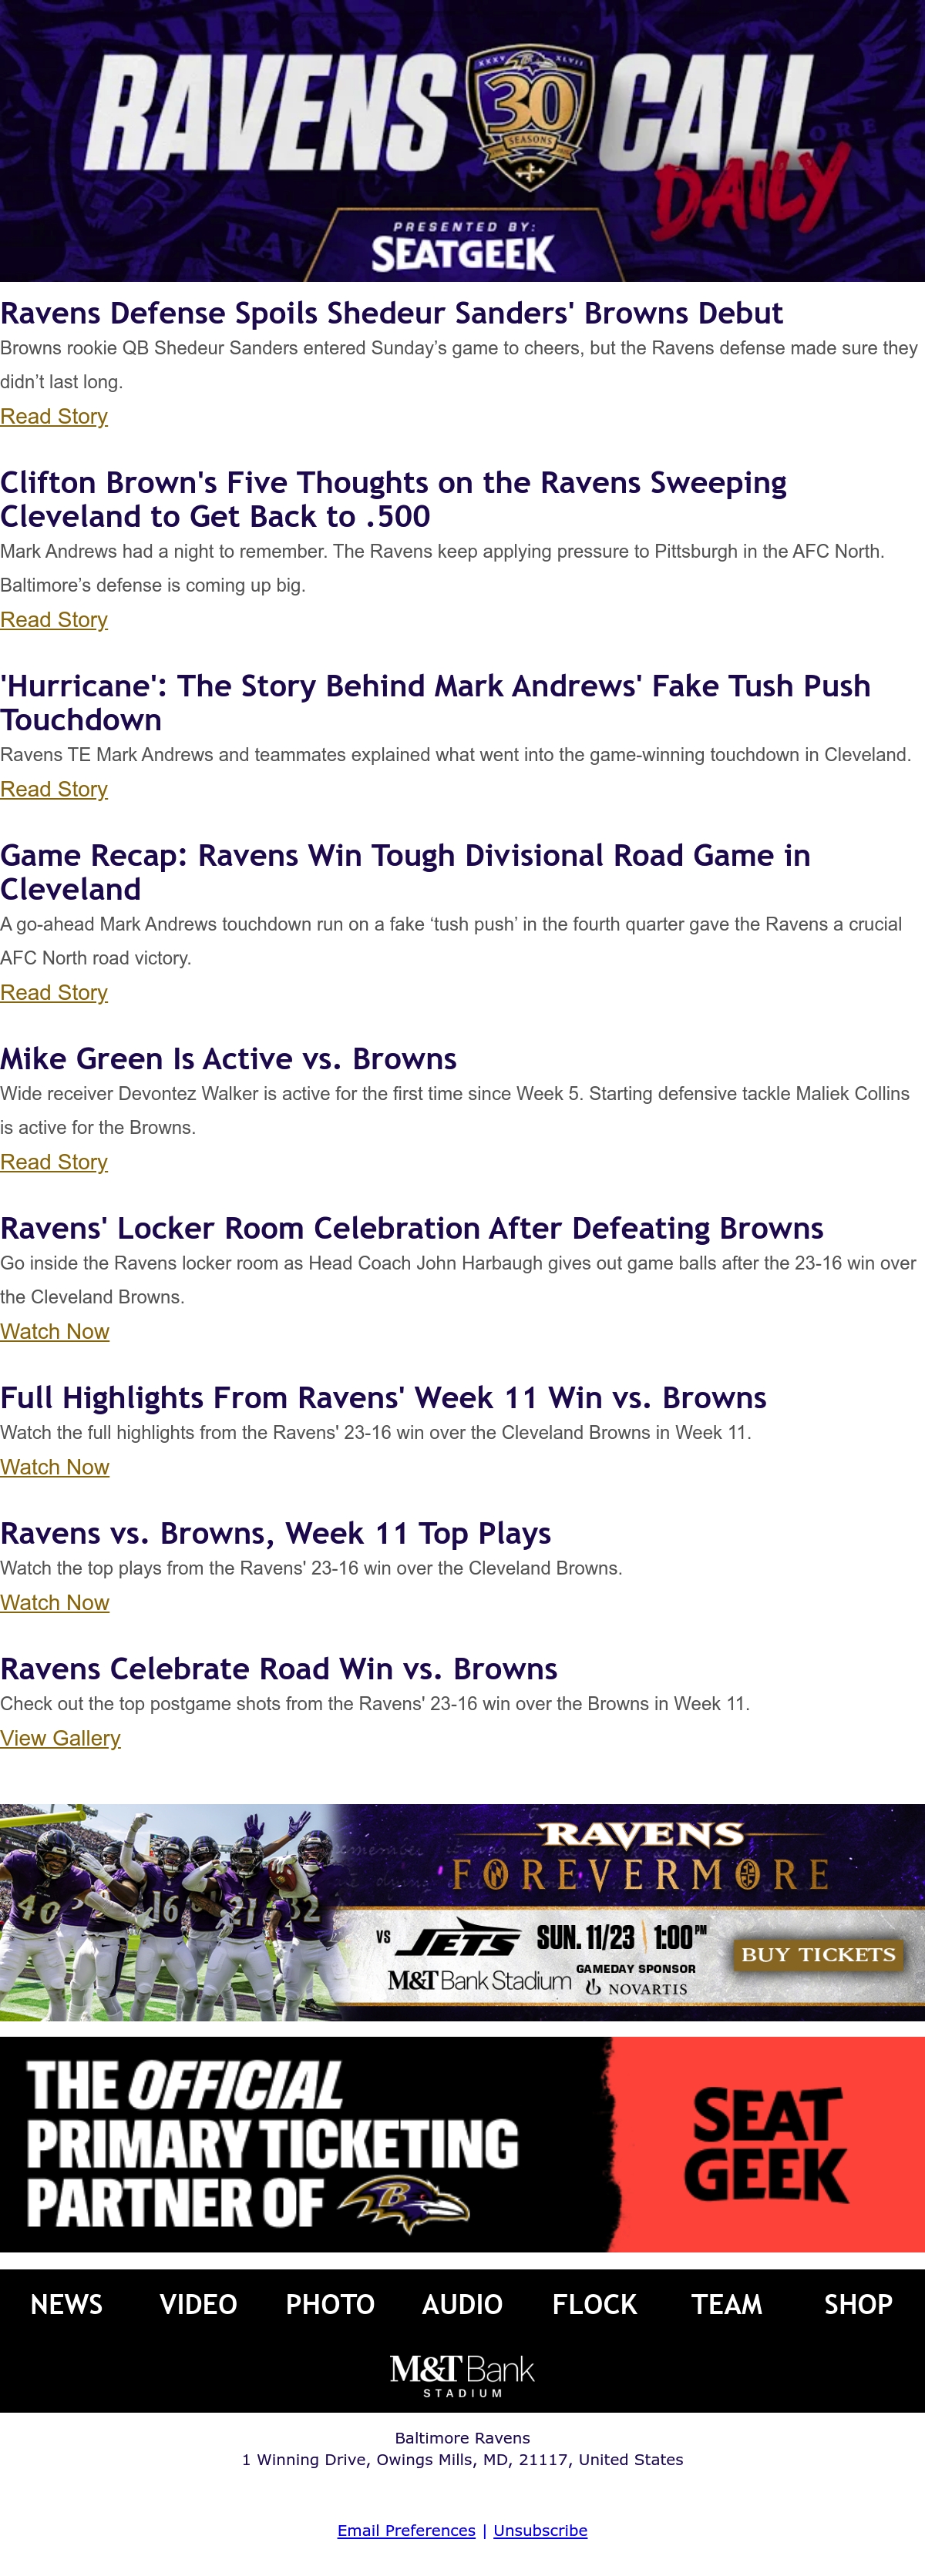The image size is (925, 2576).
Task: Click Read Story under Game Recap article
Action: (54, 992)
